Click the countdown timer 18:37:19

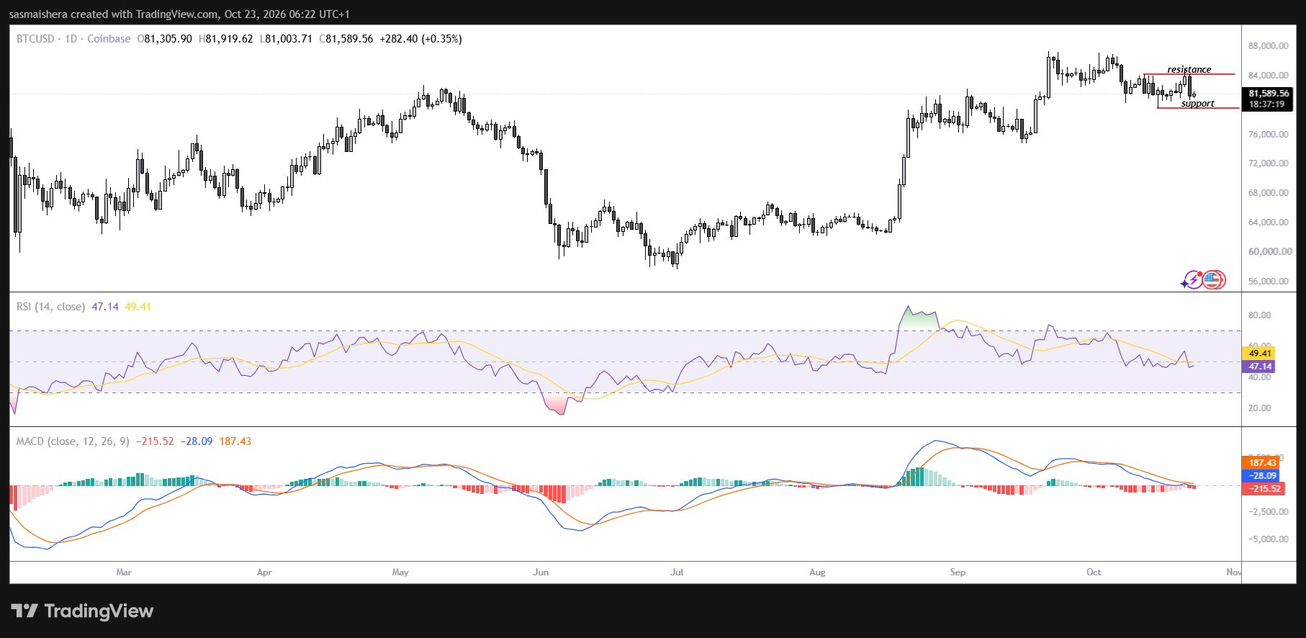coord(1267,104)
